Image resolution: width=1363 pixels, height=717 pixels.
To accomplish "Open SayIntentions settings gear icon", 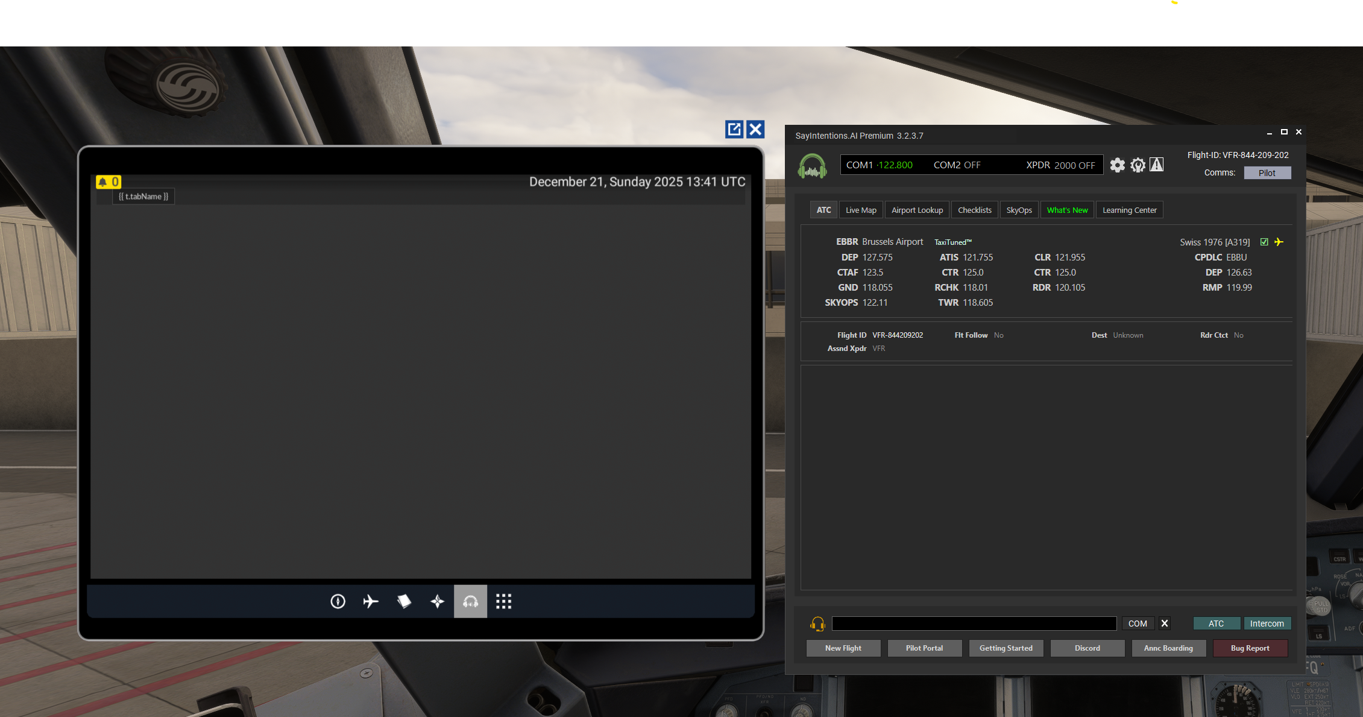I will (1117, 165).
